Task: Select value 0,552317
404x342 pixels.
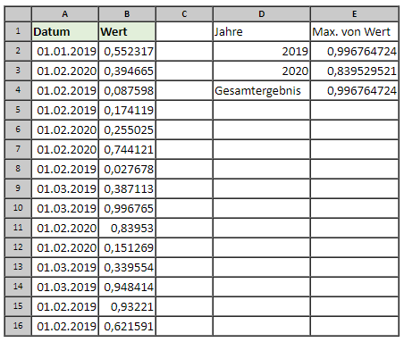Action: 127,51
